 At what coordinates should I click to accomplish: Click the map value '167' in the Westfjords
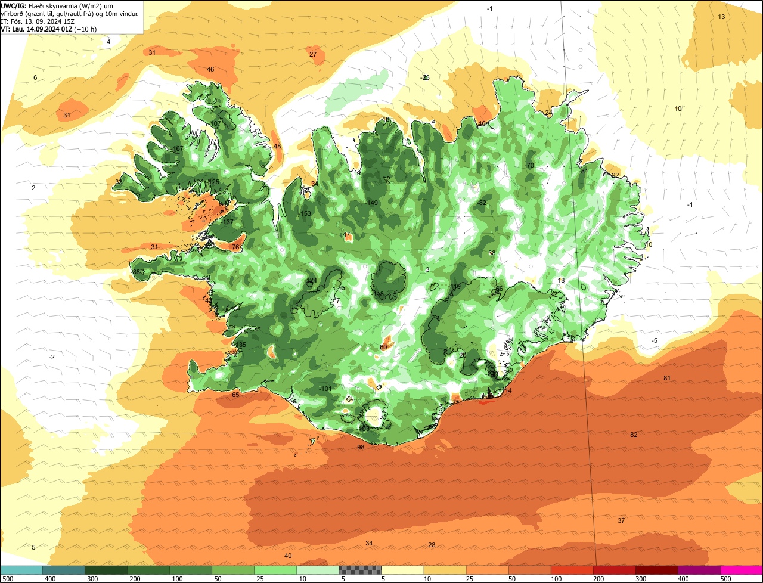[177, 148]
